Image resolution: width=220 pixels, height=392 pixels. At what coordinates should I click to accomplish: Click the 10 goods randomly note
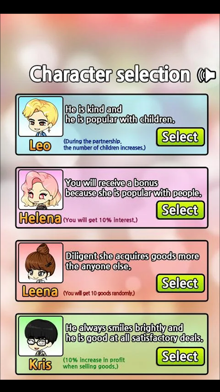99,293
